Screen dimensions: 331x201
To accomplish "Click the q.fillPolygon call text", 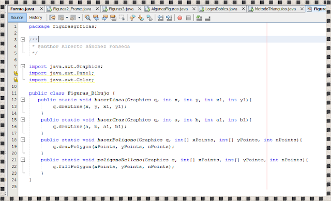I will click(113, 166).
